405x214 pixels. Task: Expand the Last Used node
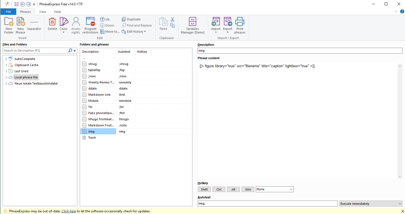(x=6, y=71)
